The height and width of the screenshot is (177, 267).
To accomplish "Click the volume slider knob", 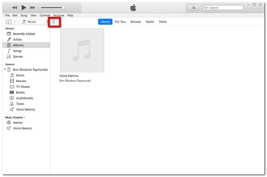I will [x=63, y=8].
